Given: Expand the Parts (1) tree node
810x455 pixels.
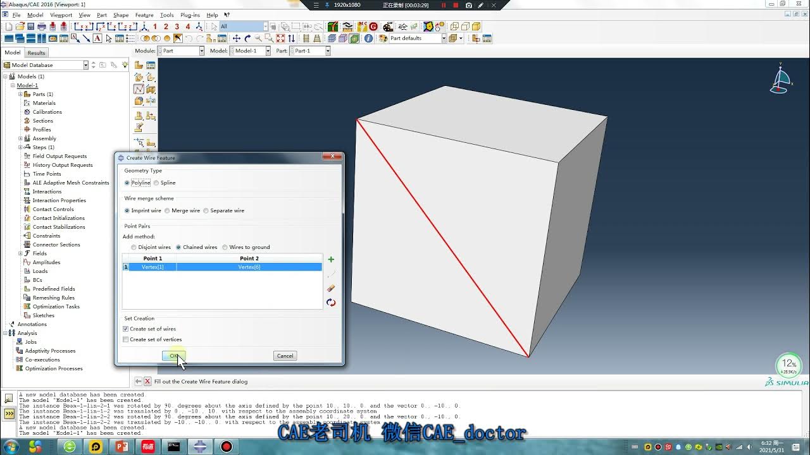Looking at the screenshot, I should pyautogui.click(x=20, y=94).
